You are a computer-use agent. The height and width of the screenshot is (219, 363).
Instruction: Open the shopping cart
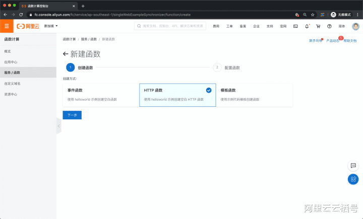point(318,26)
